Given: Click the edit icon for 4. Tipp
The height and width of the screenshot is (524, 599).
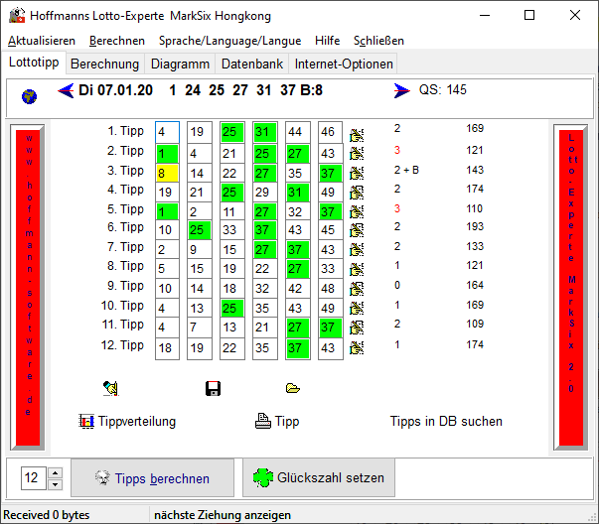Looking at the screenshot, I should (x=357, y=192).
